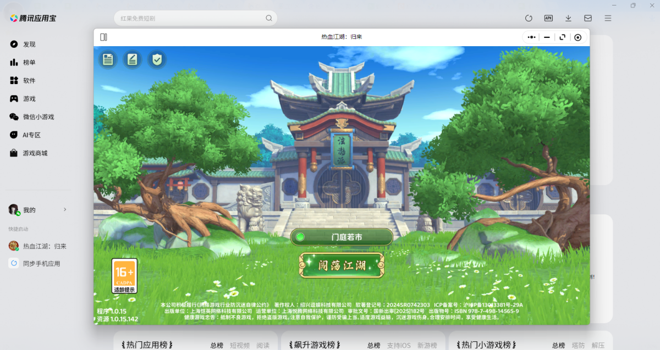
Task: Open the downloads arrow icon
Action: click(x=568, y=18)
